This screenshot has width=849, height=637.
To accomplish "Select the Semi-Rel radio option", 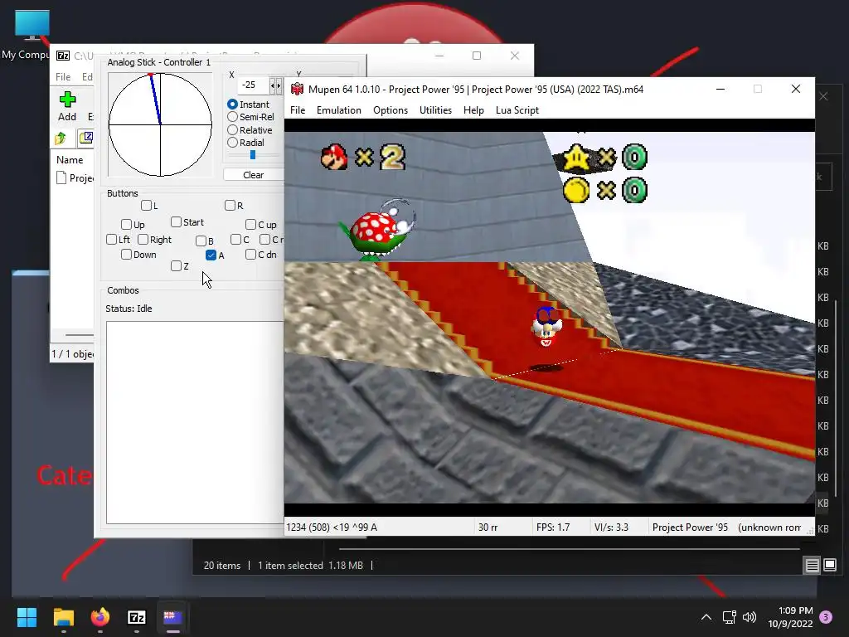I will coord(232,116).
